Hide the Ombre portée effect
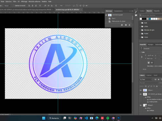This screenshot has height=121, width=162. click(x=148, y=102)
